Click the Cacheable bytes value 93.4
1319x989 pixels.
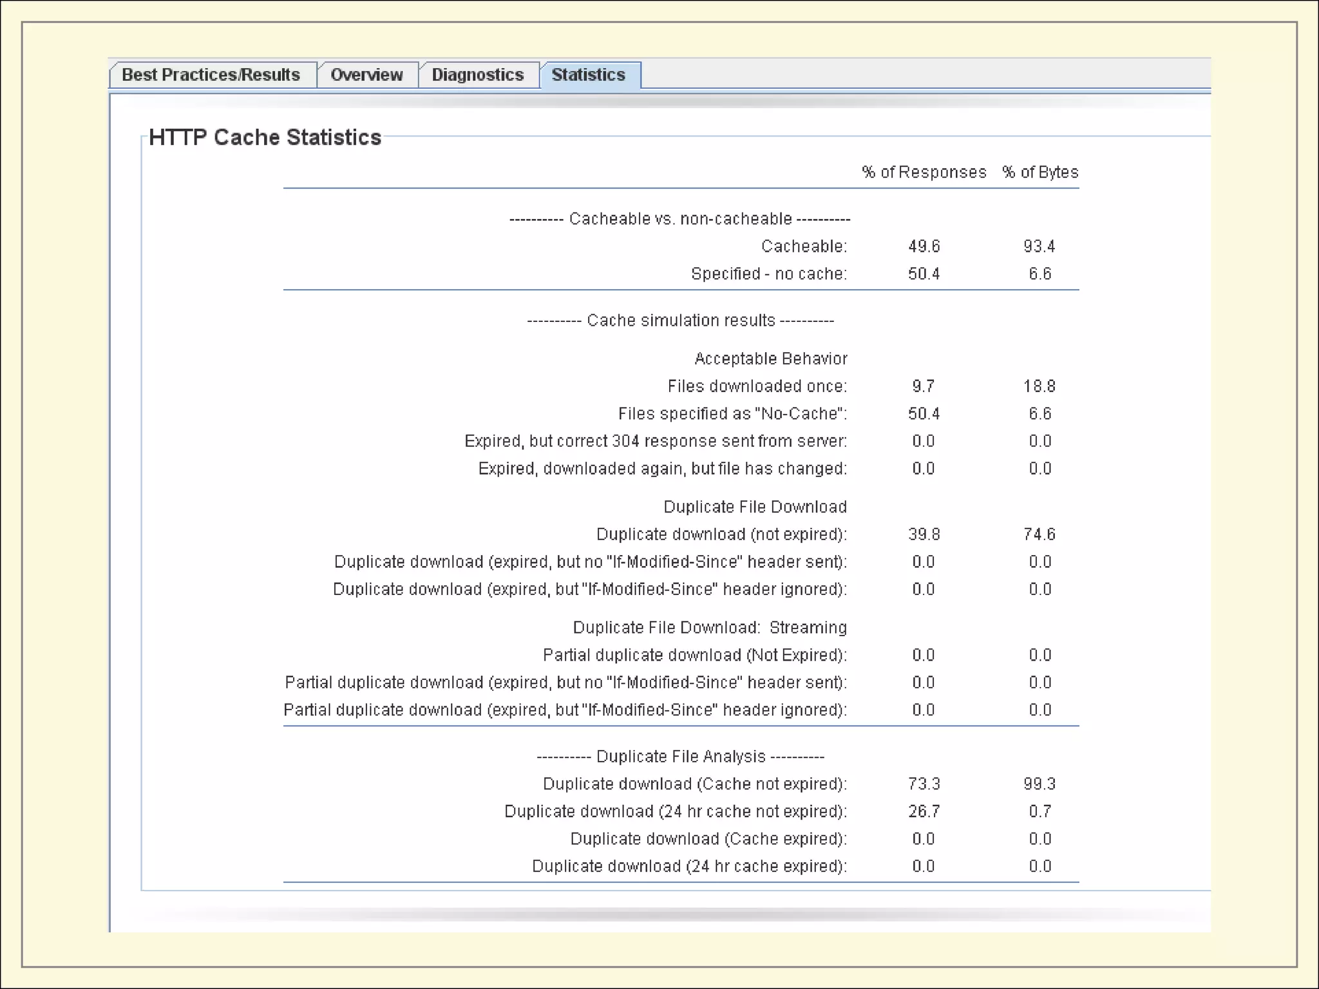tap(1039, 246)
